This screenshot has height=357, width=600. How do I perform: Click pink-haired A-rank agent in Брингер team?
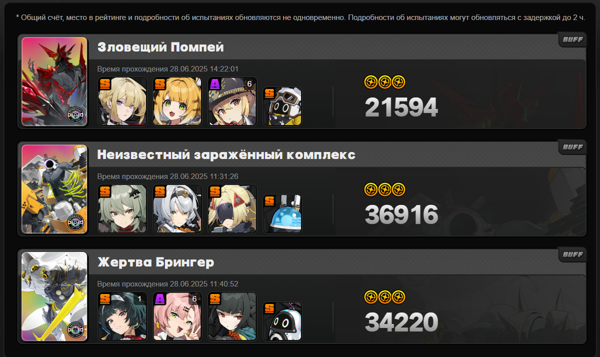click(177, 316)
